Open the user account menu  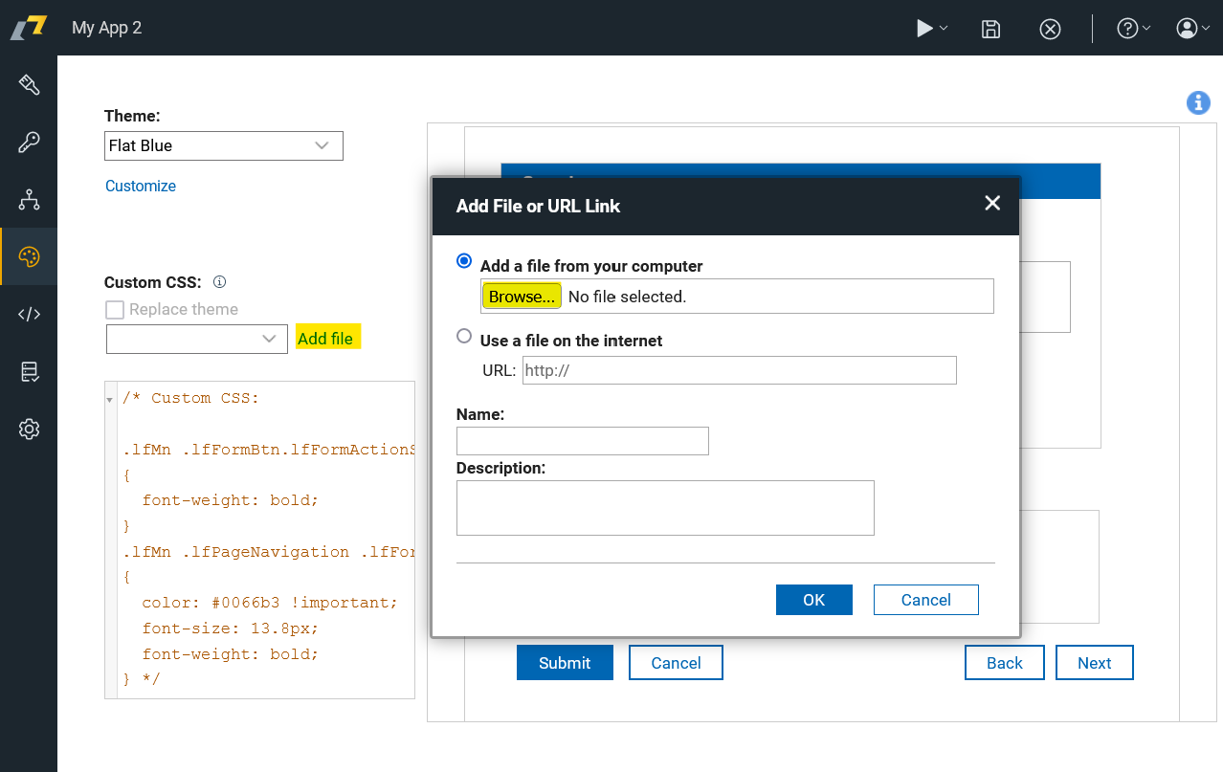pos(1192,29)
